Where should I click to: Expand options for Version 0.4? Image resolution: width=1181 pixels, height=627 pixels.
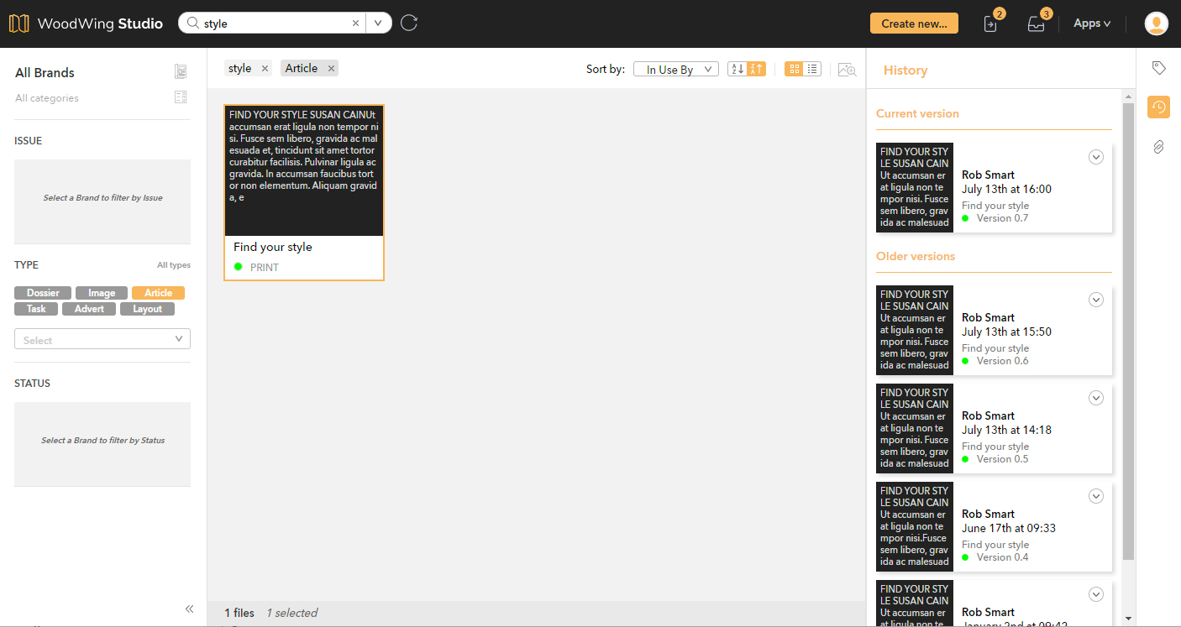pos(1096,496)
